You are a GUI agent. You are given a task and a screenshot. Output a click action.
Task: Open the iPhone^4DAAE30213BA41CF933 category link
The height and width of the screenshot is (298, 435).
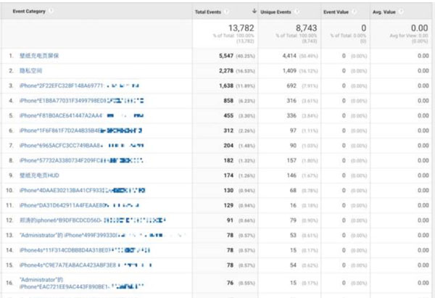(x=61, y=191)
